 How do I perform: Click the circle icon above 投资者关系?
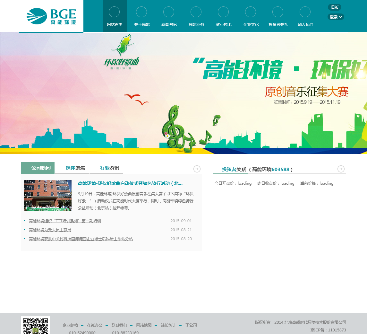278,12
